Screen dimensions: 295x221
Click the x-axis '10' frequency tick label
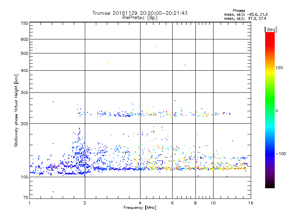[x=213, y=203]
